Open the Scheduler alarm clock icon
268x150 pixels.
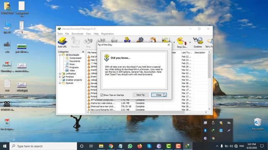tap(152, 40)
